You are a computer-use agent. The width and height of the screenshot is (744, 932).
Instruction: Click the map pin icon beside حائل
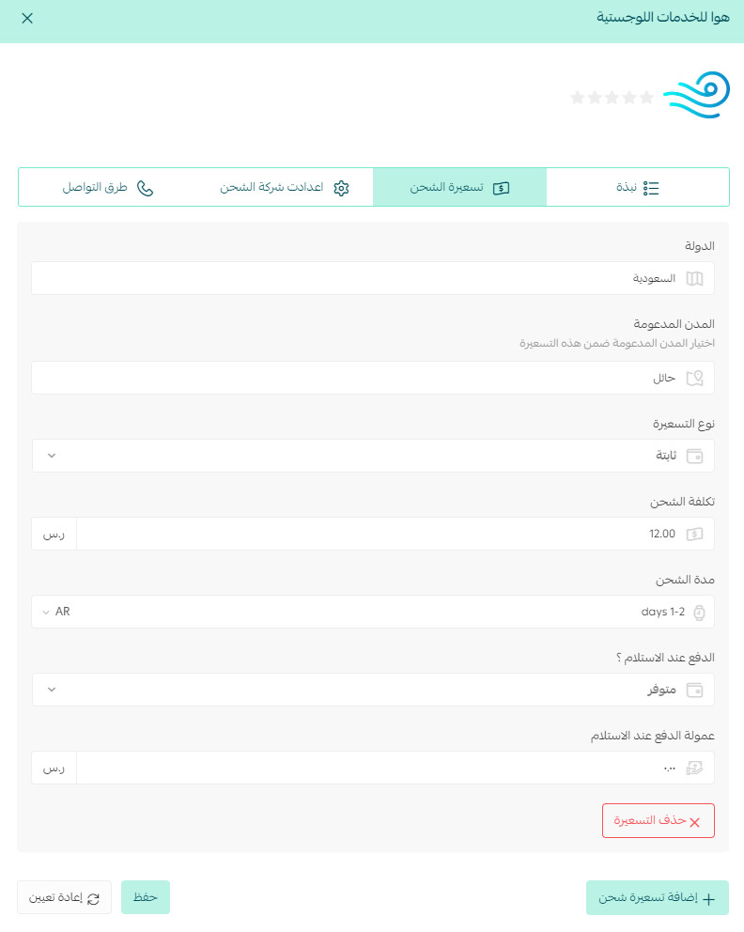pyautogui.click(x=694, y=378)
